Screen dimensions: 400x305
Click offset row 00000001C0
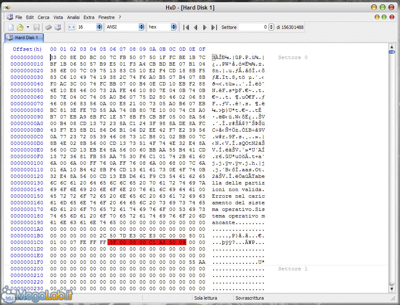coord(27,242)
